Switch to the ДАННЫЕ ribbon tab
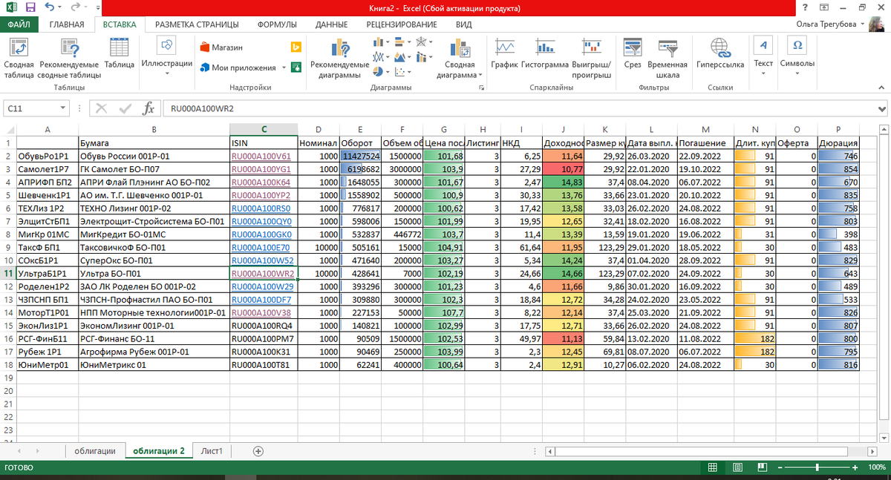Viewport: 891px width, 480px height. 332,24
